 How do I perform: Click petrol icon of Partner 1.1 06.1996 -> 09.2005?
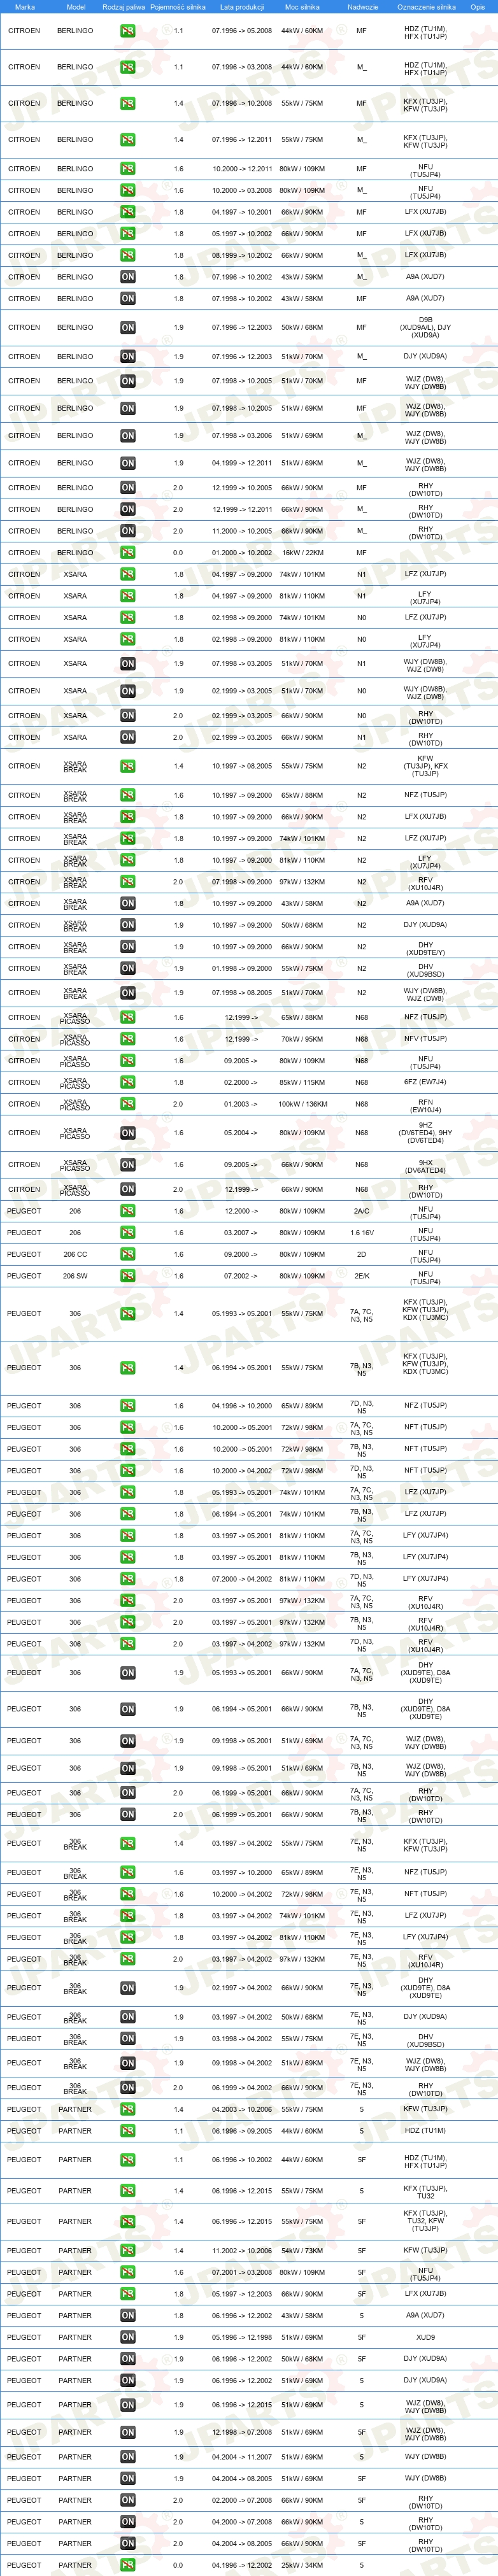(127, 2131)
